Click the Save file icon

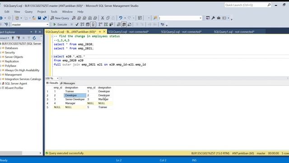click(x=39, y=18)
